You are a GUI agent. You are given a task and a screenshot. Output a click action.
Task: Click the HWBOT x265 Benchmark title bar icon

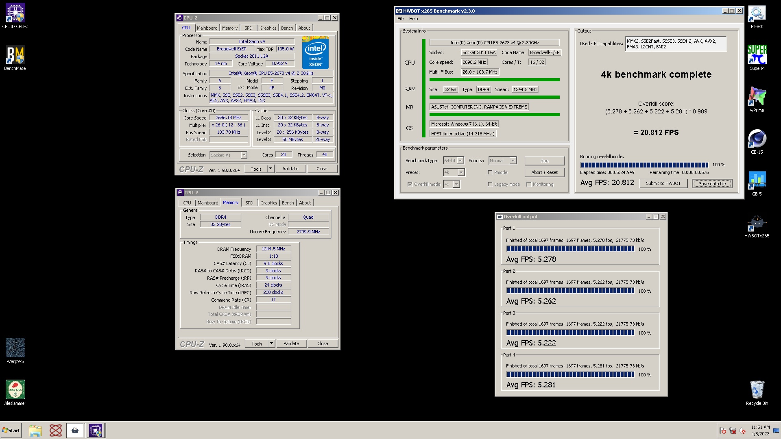coord(399,11)
